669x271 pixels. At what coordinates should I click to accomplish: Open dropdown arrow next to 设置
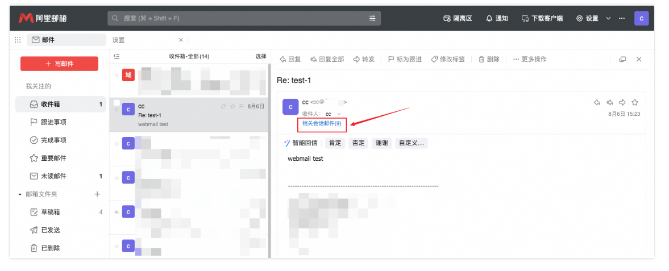[x=608, y=18]
